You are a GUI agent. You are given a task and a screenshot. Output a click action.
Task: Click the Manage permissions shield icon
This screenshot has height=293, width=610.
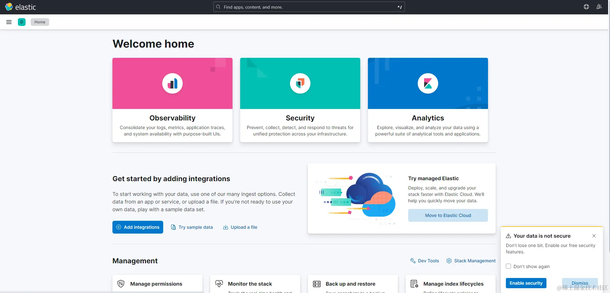coord(121,284)
